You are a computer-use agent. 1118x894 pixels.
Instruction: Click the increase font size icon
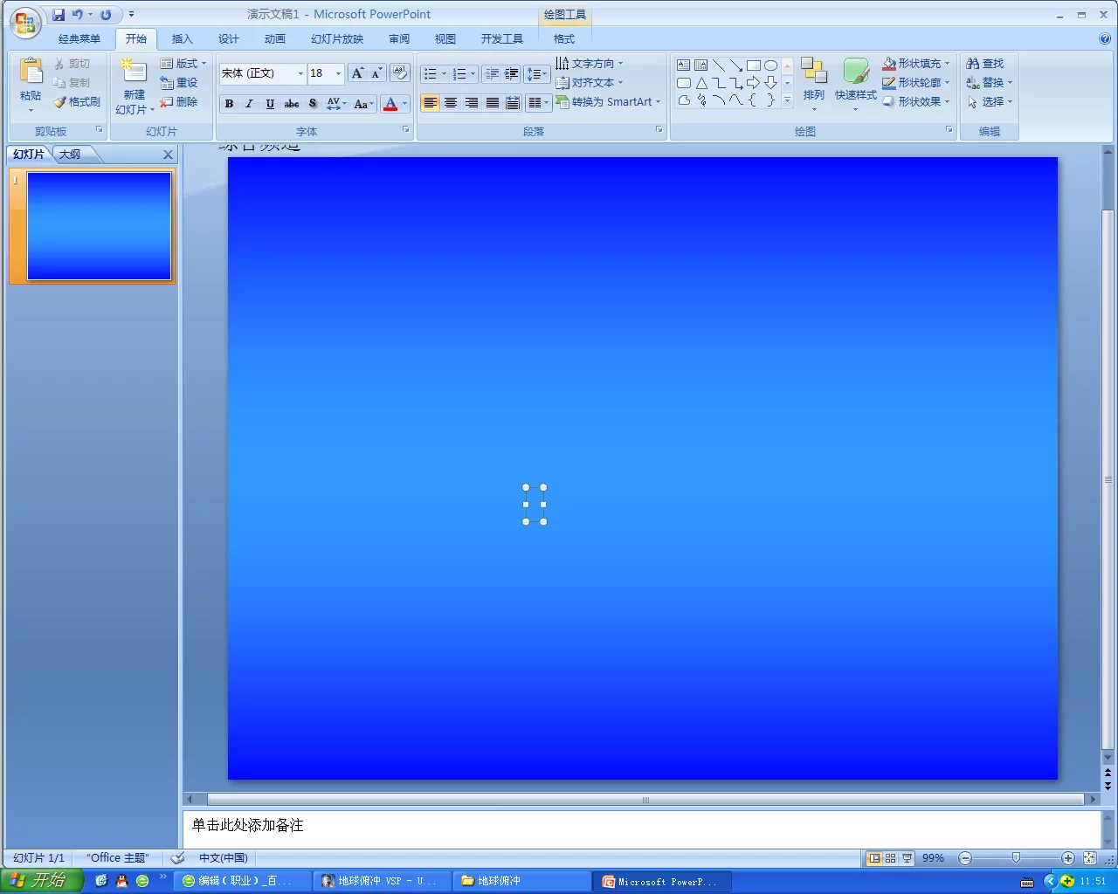[357, 73]
